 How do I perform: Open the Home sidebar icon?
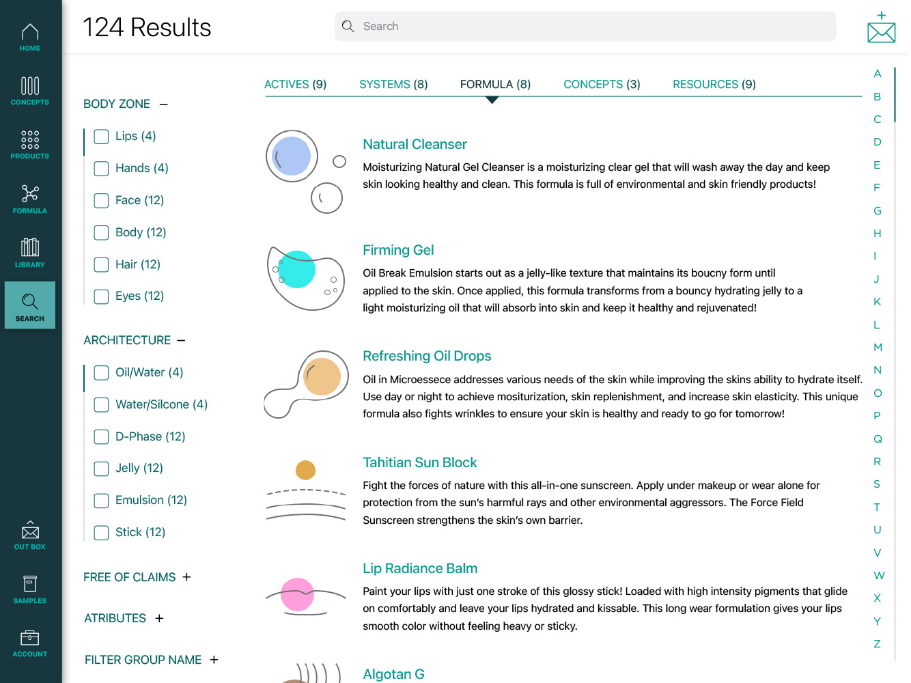coord(30,38)
